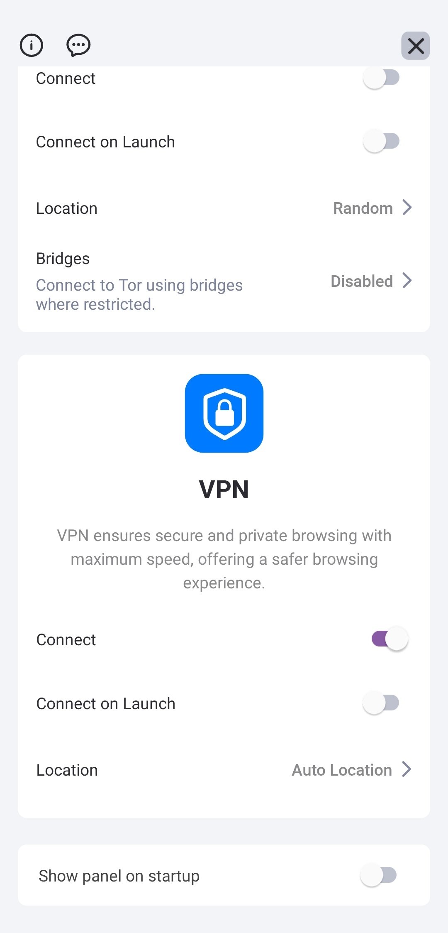Open the Random location option
Image resolution: width=448 pixels, height=933 pixels.
point(363,208)
